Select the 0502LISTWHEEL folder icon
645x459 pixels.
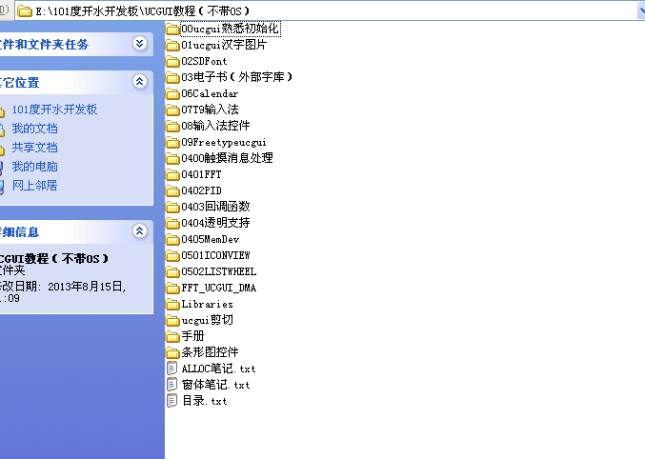click(172, 271)
